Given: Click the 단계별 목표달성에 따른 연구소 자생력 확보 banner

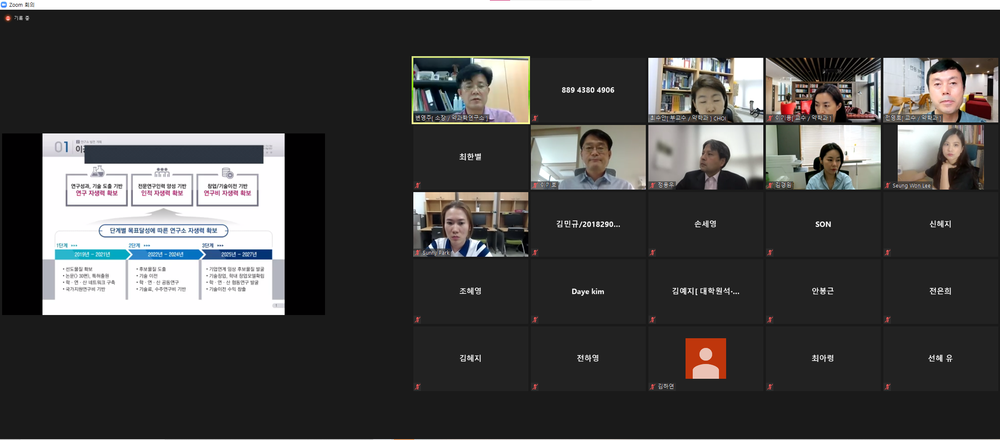Looking at the screenshot, I should pyautogui.click(x=163, y=231).
